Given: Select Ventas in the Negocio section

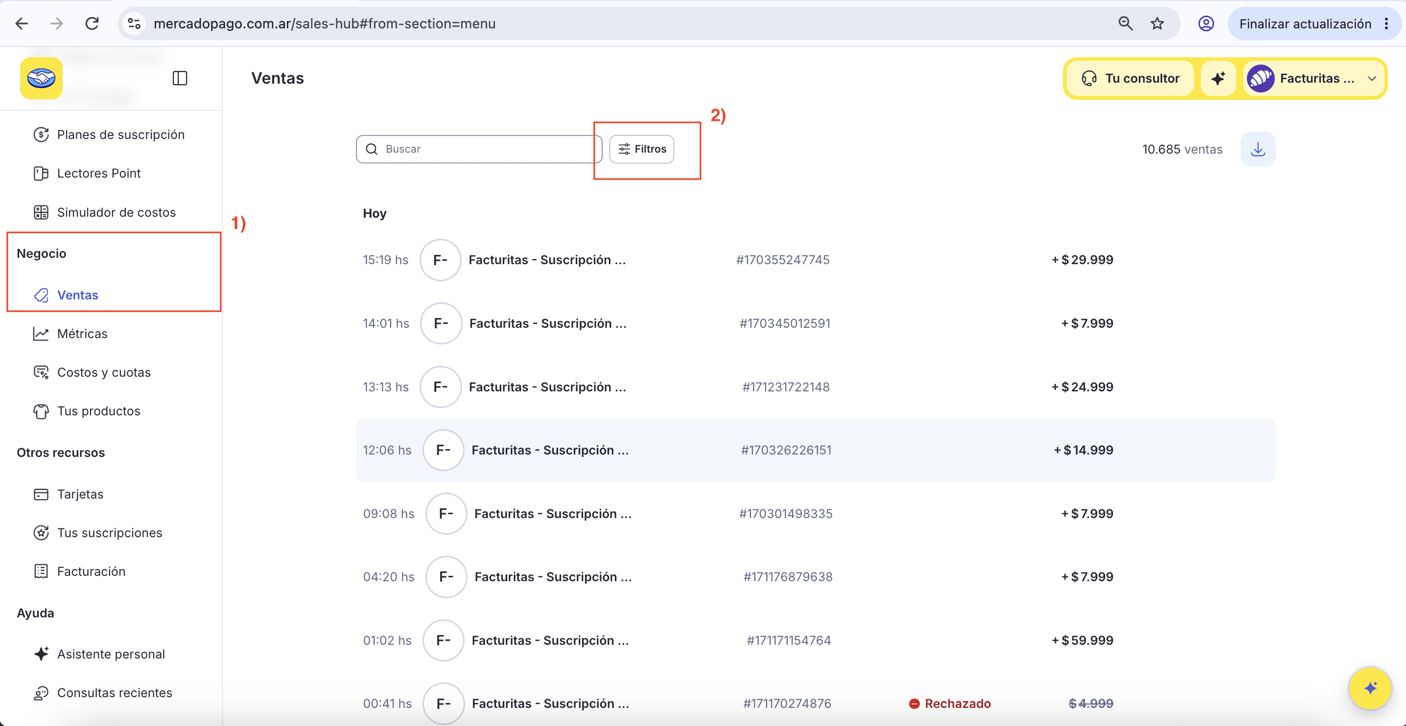Looking at the screenshot, I should point(66,295).
